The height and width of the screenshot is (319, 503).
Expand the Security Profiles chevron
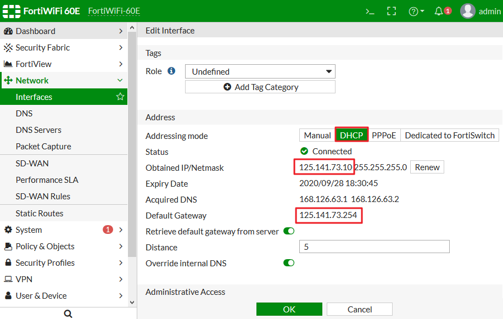tap(121, 262)
